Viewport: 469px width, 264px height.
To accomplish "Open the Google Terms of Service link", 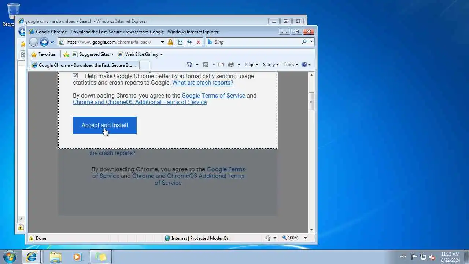I will pos(213,95).
